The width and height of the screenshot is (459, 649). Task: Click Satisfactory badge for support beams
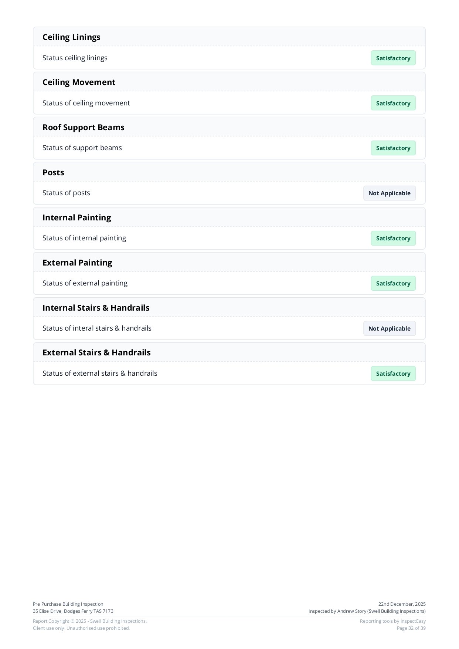click(x=393, y=148)
